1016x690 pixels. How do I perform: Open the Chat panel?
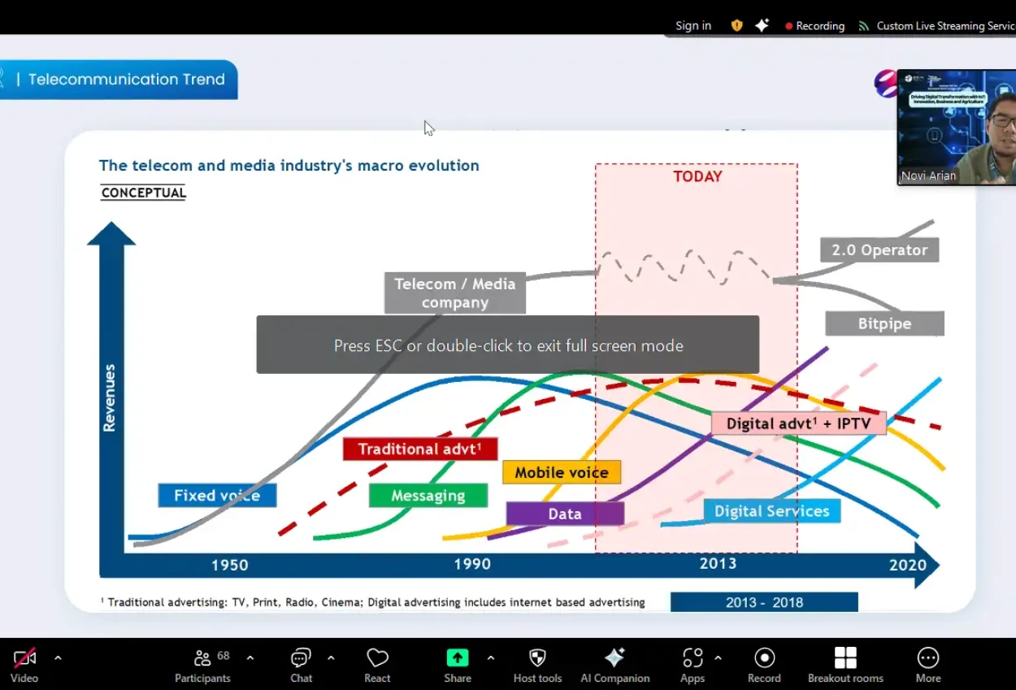pyautogui.click(x=302, y=665)
